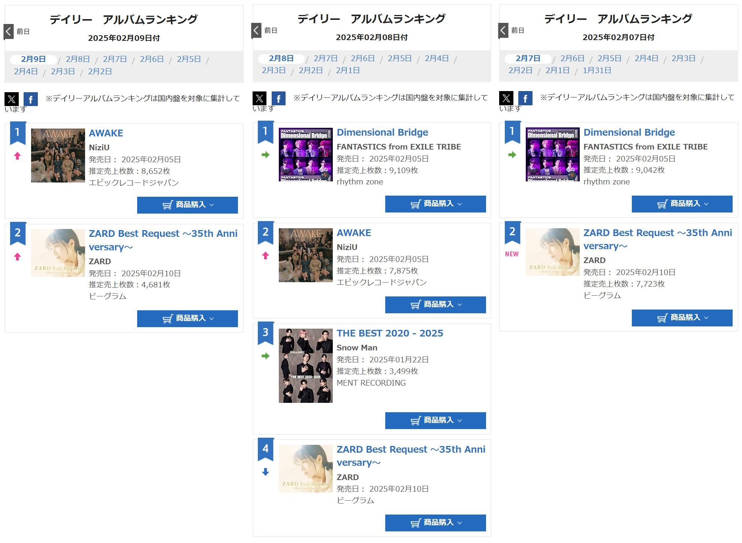Click ZARD album cover in Feb 9 ranking
The image size is (742, 543).
coord(58,253)
